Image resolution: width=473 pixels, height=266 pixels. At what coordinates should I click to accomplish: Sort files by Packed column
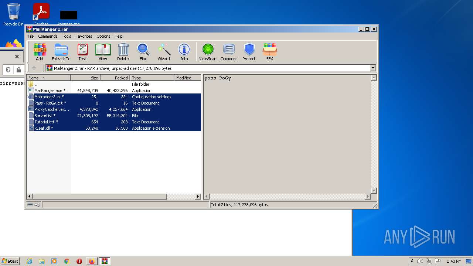point(115,78)
